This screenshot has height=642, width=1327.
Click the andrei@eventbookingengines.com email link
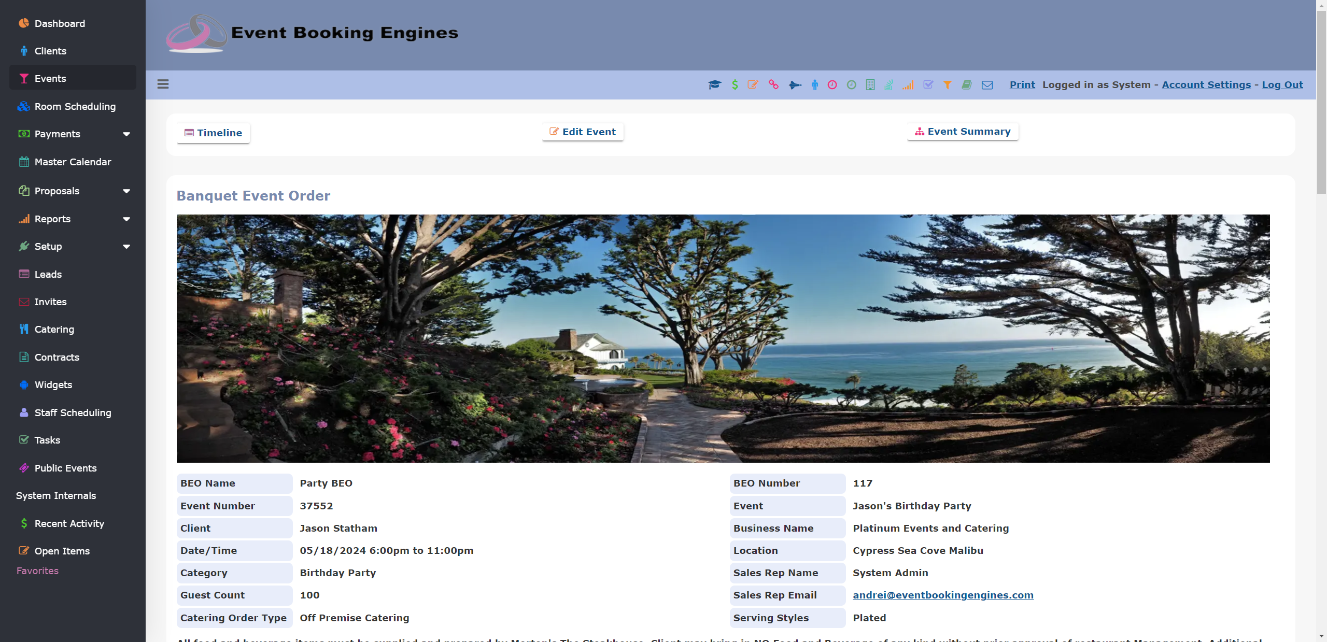[943, 595]
